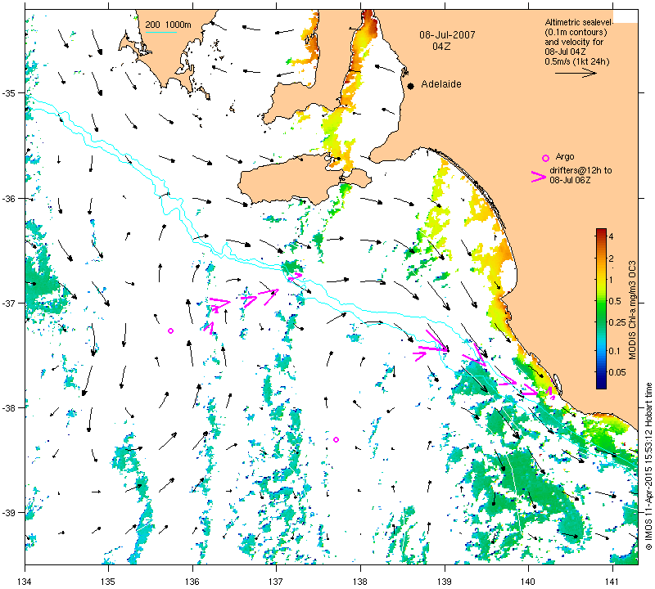Click the magenta drifter legend arrowhead
The height and width of the screenshot is (589, 655).
tap(539, 177)
